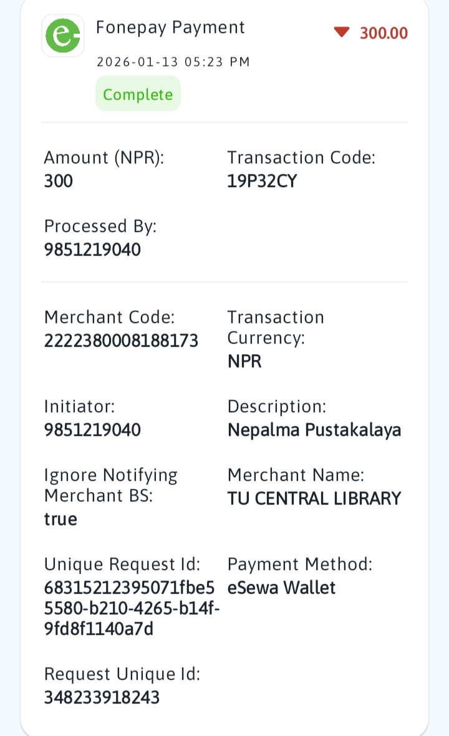The height and width of the screenshot is (736, 449).
Task: Select the Fonepay Payment title
Action: click(x=170, y=27)
